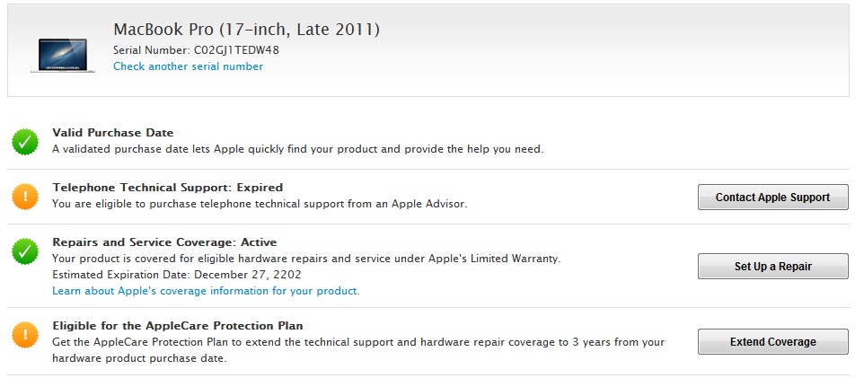Click the Set Up a Repair button
Screen dimensions: 855x378
(772, 266)
